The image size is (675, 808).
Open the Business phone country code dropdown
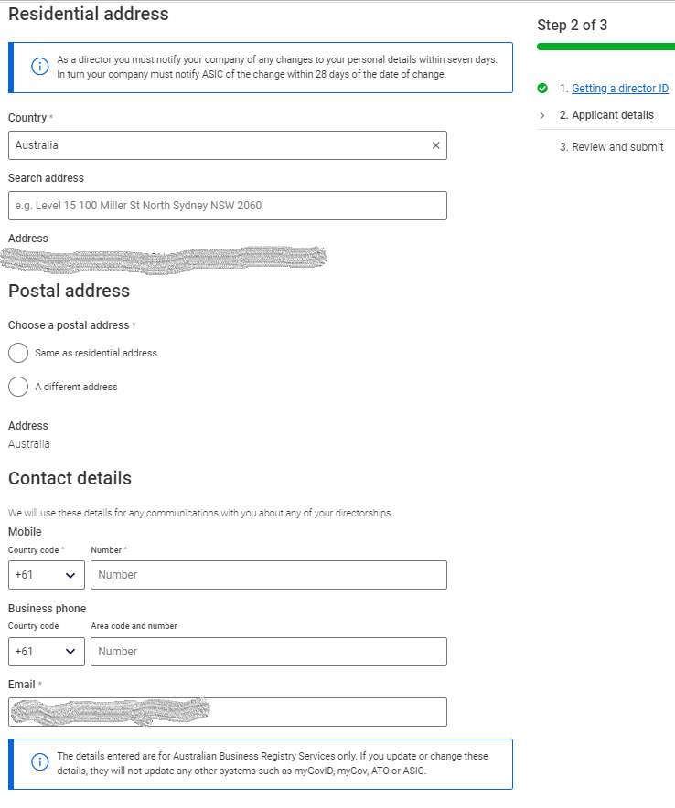pos(47,652)
